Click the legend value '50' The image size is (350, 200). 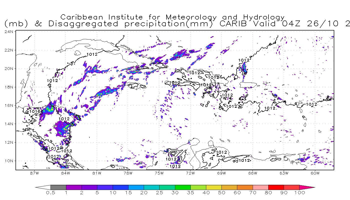pos(221,193)
